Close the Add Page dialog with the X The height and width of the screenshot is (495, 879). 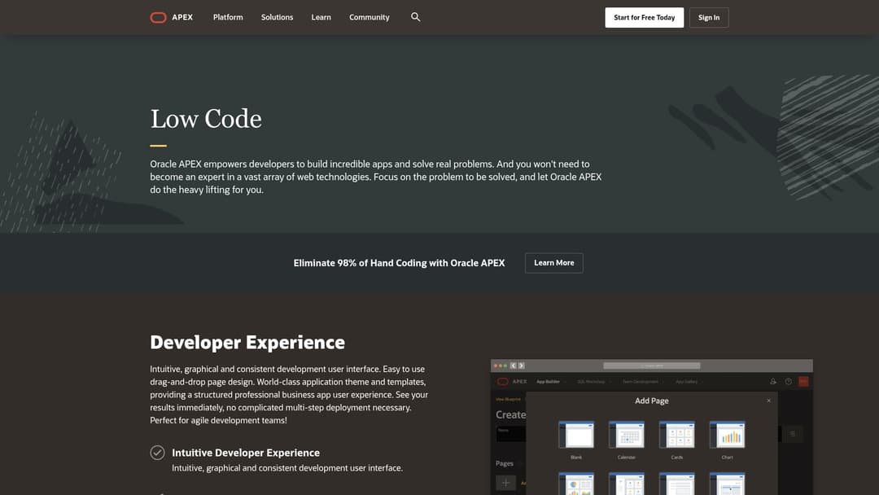pos(768,401)
